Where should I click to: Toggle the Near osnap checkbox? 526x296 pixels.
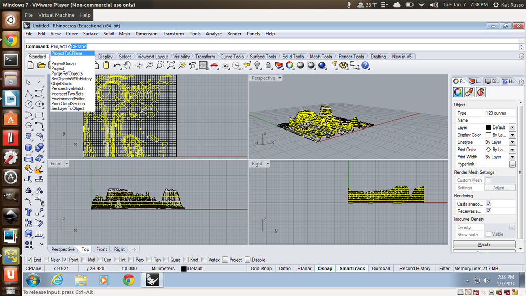47,260
